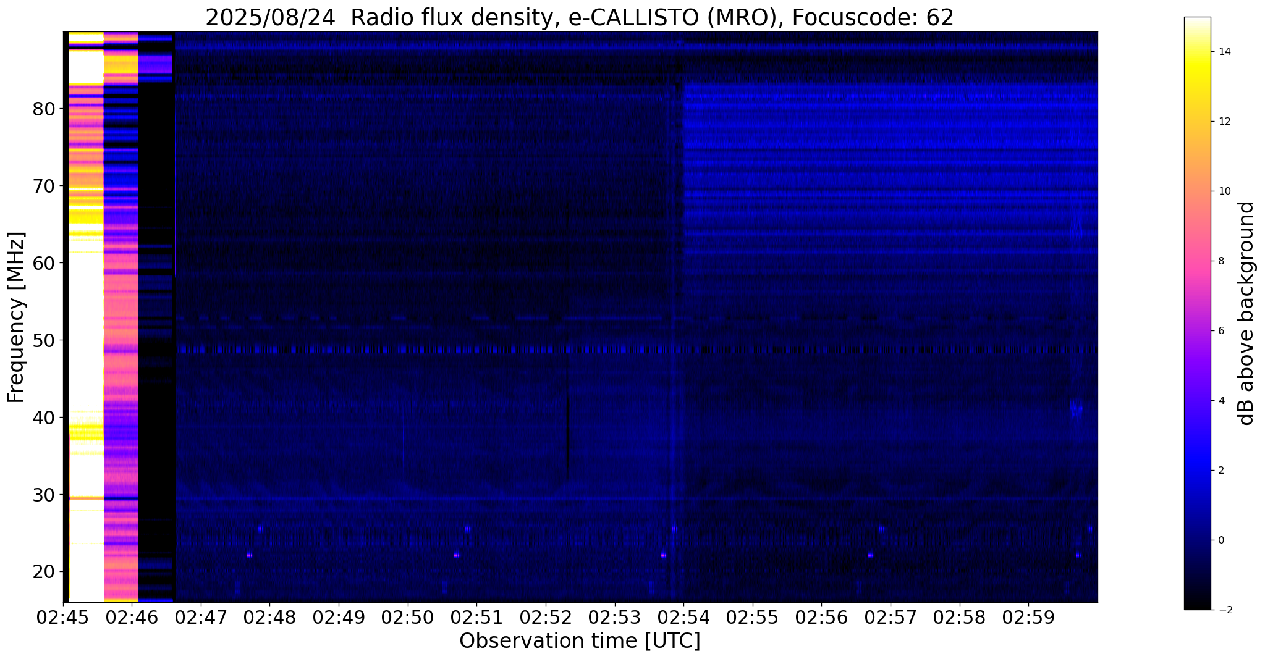This screenshot has height=659, width=1265.
Task: Select the 02:56 time tick label
Action: click(822, 618)
